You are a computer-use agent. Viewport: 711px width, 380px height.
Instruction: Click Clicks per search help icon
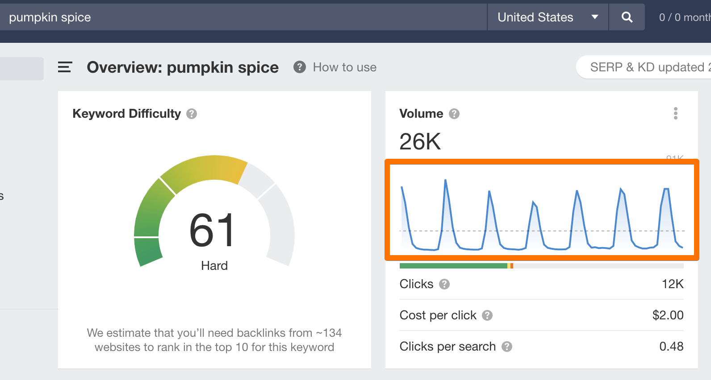[x=506, y=347]
